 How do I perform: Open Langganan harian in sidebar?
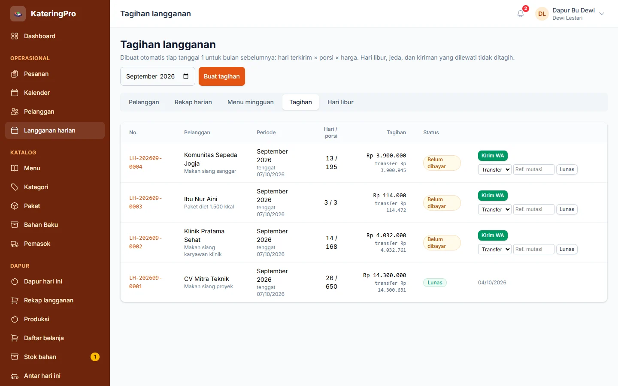(x=55, y=130)
